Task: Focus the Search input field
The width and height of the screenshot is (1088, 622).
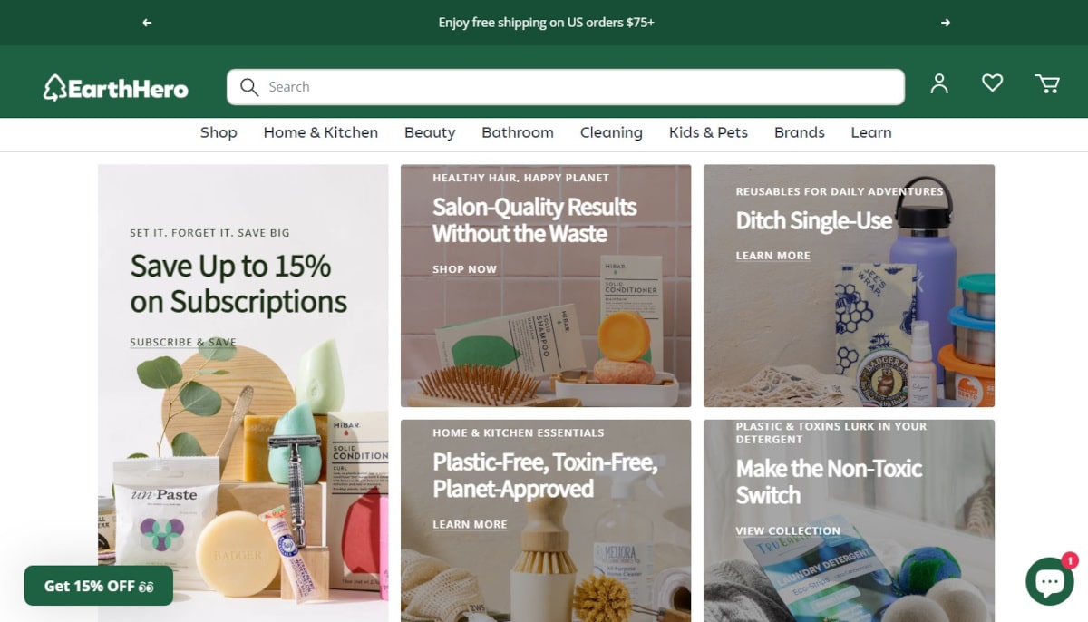Action: pos(566,87)
